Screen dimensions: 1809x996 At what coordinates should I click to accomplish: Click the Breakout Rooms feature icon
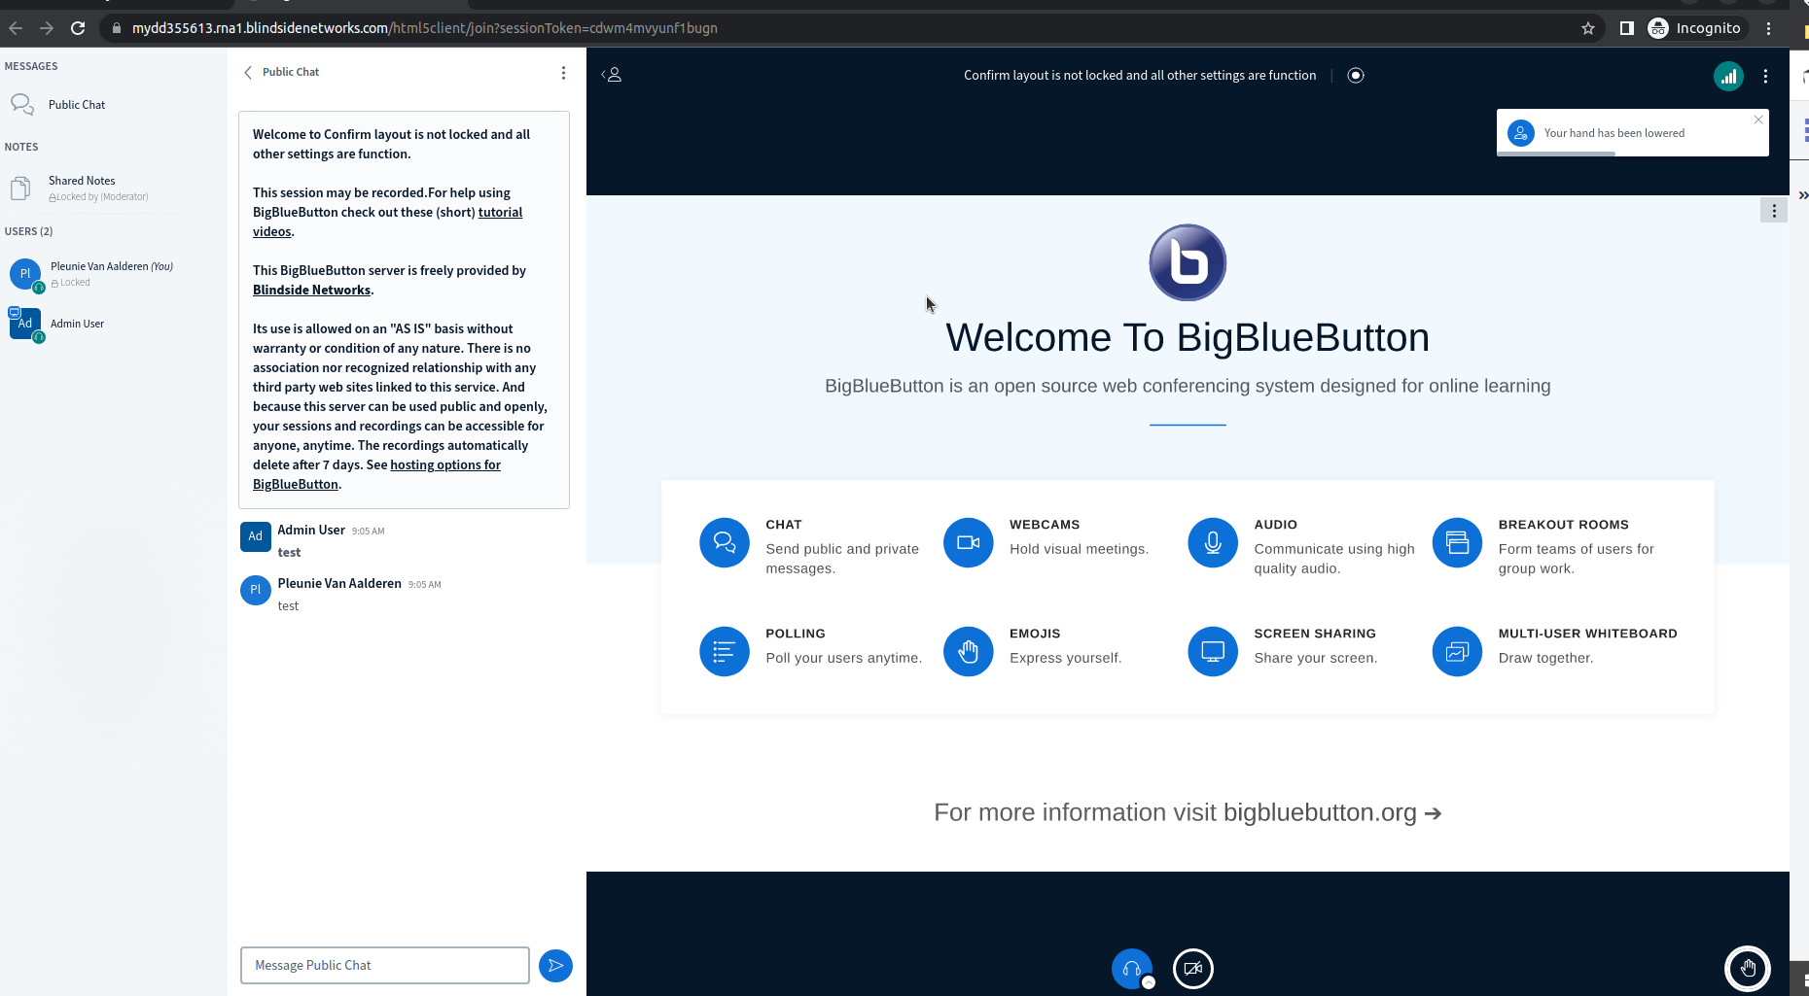[x=1457, y=542]
